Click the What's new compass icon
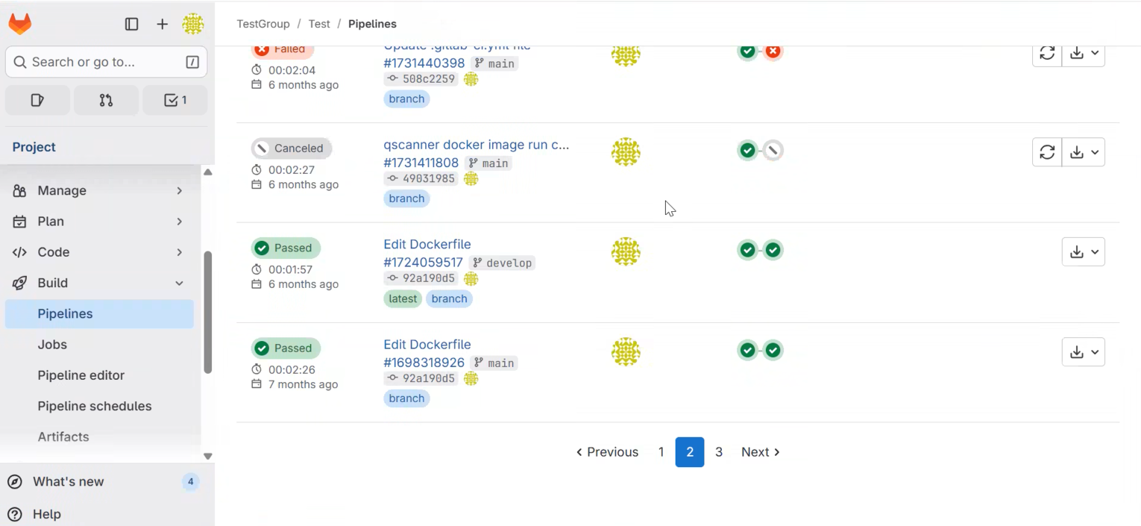The height and width of the screenshot is (526, 1141). 15,482
